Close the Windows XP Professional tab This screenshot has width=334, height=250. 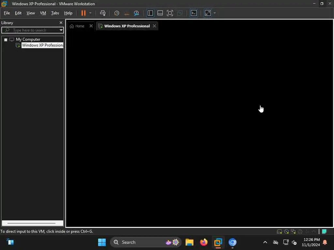(x=154, y=26)
